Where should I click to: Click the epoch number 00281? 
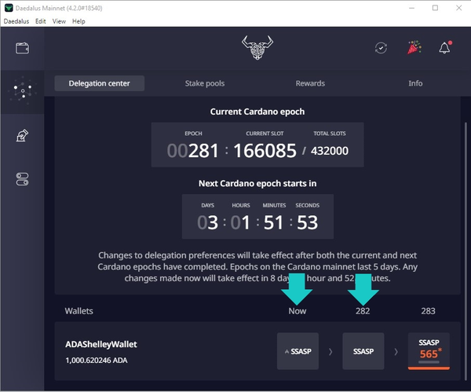[192, 151]
